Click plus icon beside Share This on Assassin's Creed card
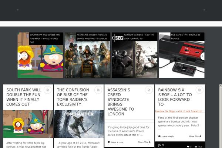222x148 pixels. pos(149,142)
